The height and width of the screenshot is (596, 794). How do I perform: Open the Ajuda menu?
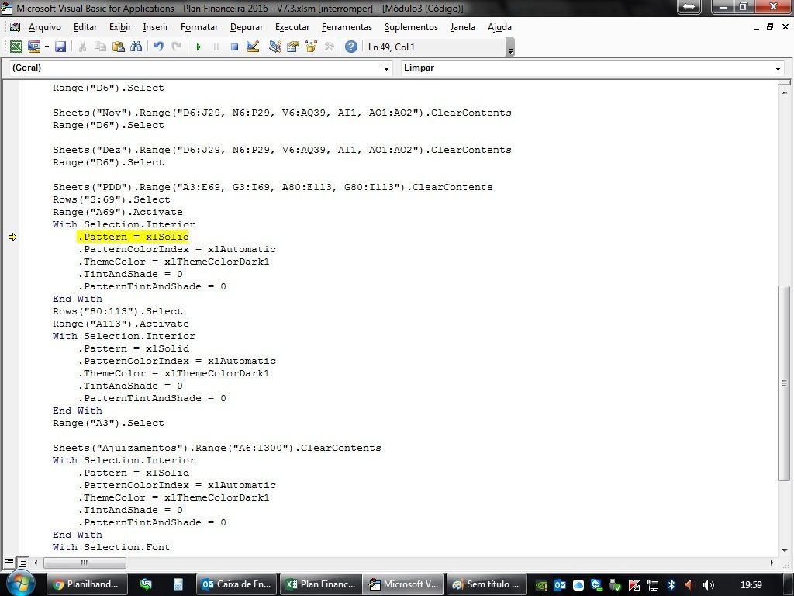click(x=499, y=27)
